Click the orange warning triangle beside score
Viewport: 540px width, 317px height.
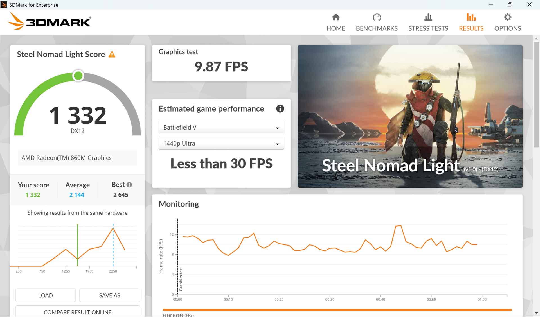tap(112, 55)
